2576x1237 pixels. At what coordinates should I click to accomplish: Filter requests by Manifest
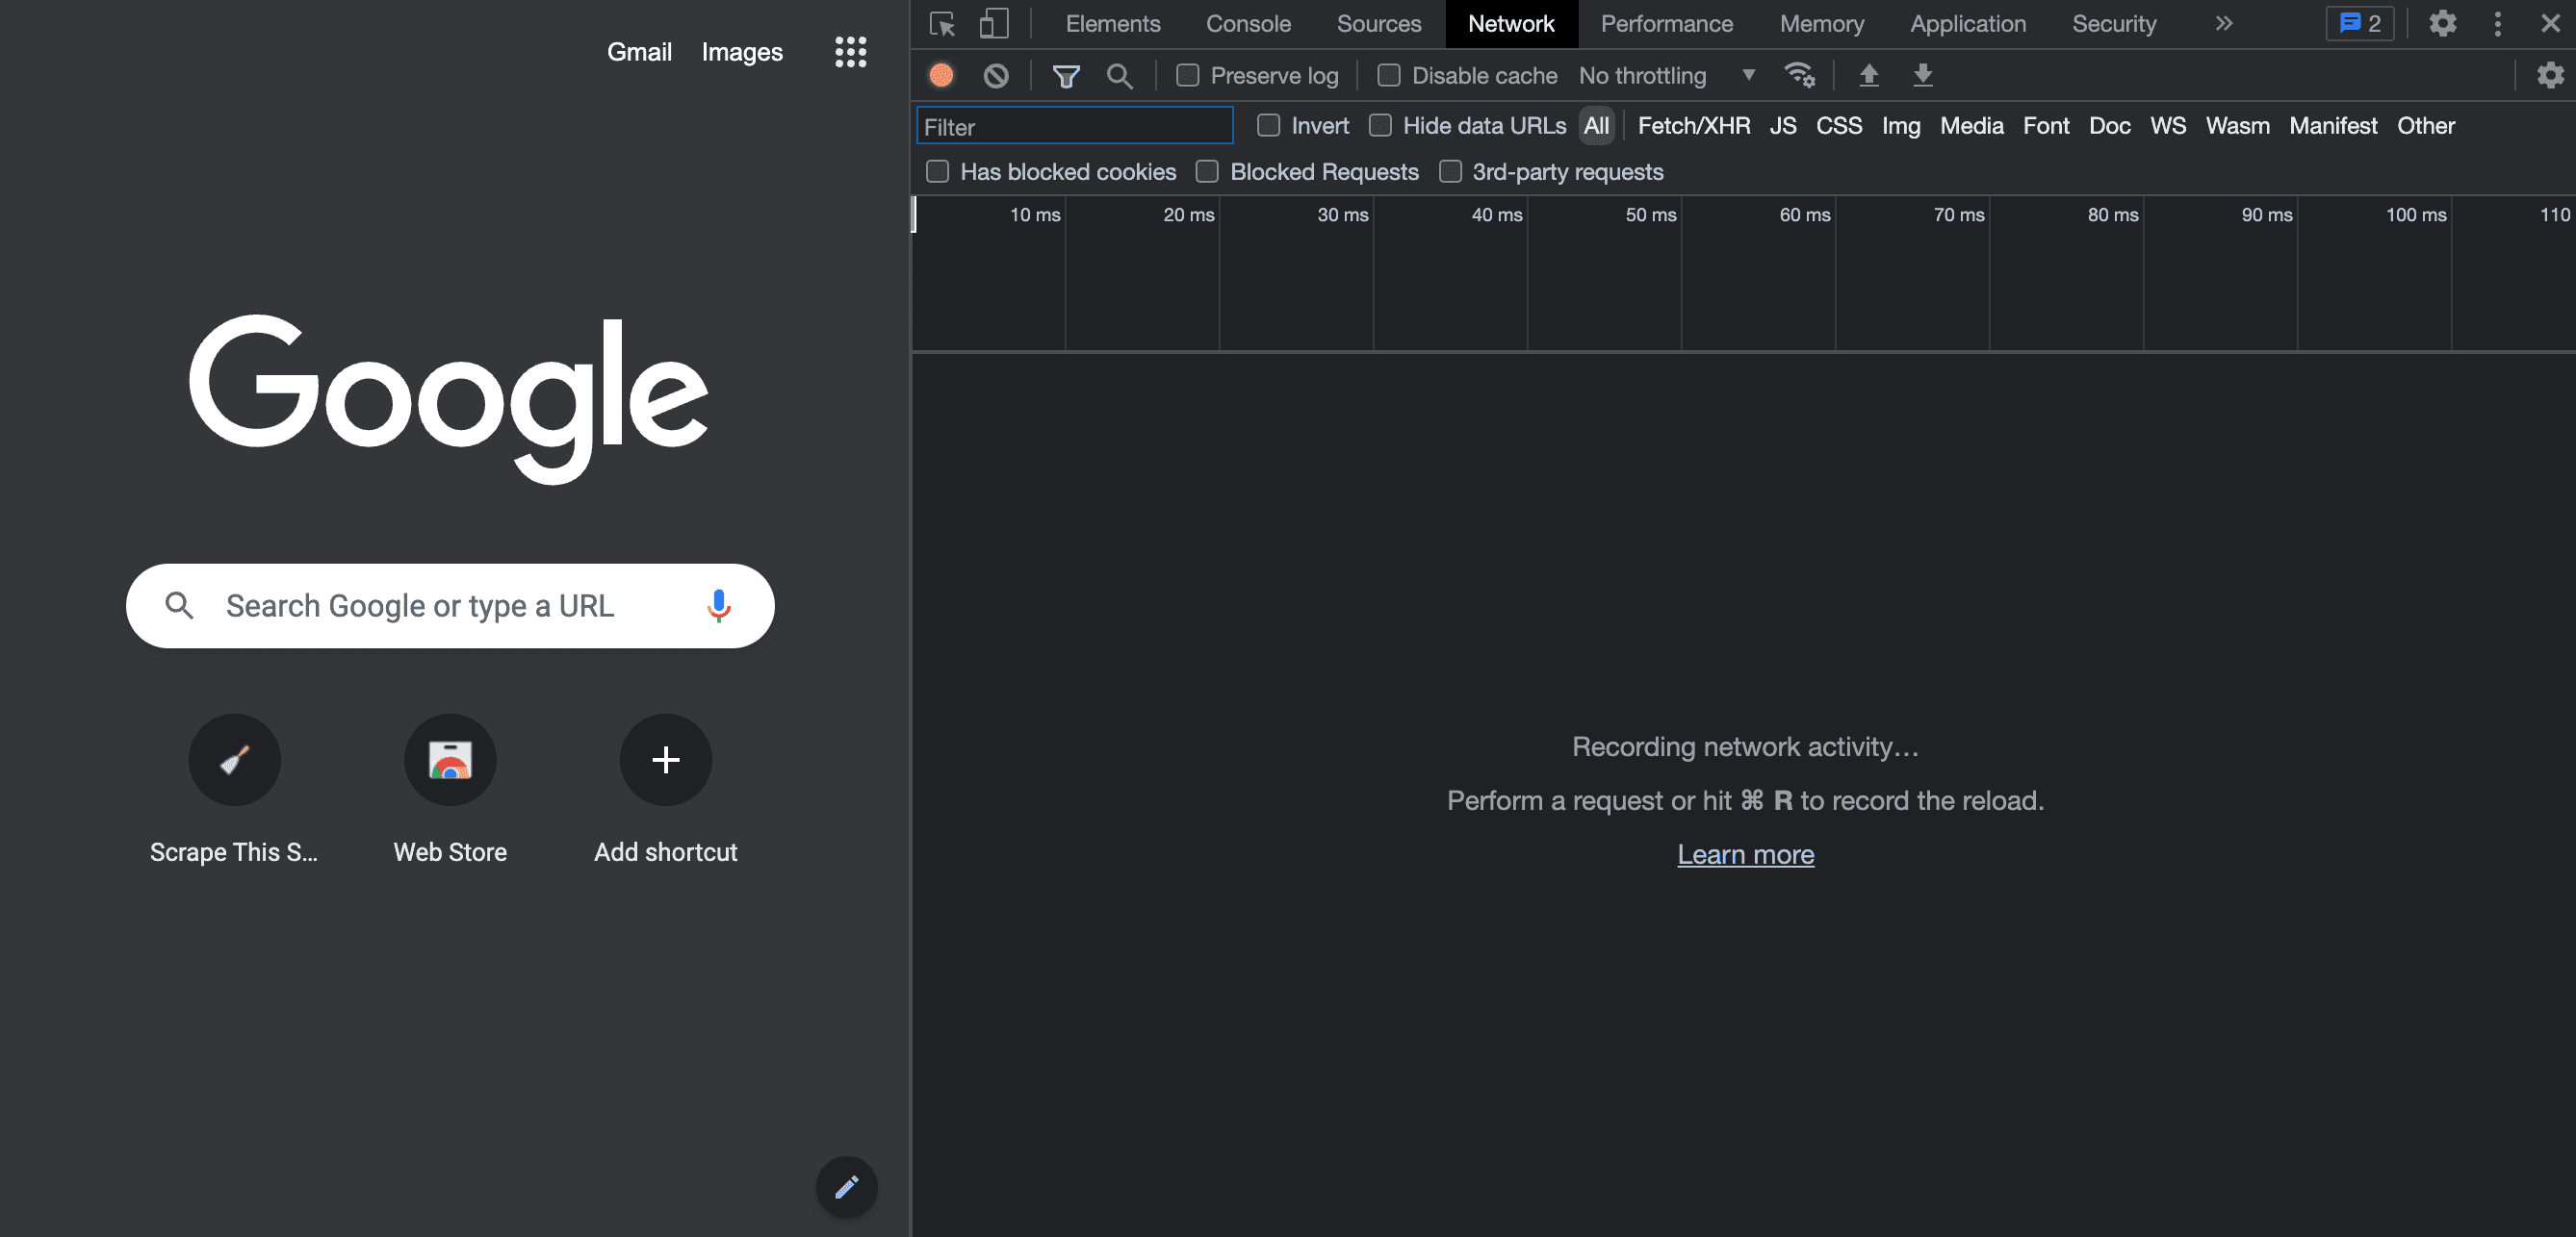pyautogui.click(x=2332, y=126)
